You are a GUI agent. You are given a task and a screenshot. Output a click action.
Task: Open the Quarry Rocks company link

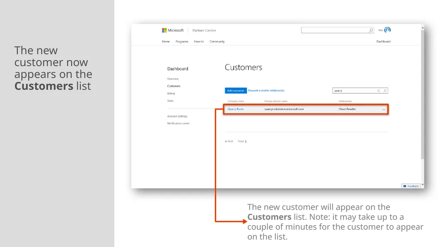(236, 109)
